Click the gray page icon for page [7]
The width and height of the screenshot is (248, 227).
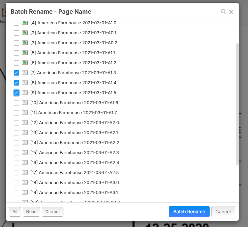coord(24,73)
